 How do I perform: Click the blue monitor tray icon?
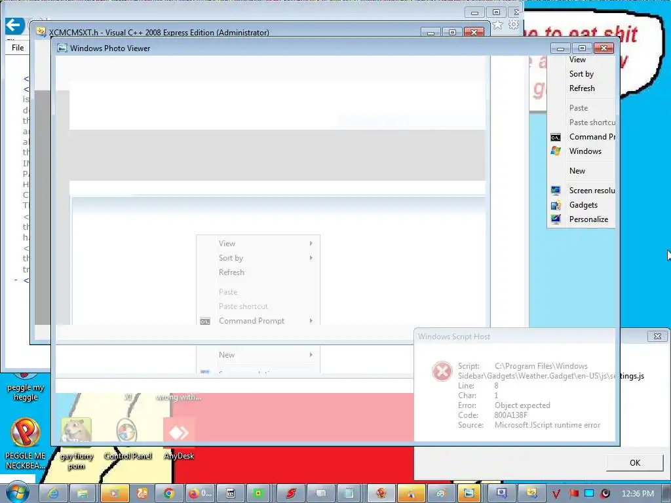click(x=589, y=494)
